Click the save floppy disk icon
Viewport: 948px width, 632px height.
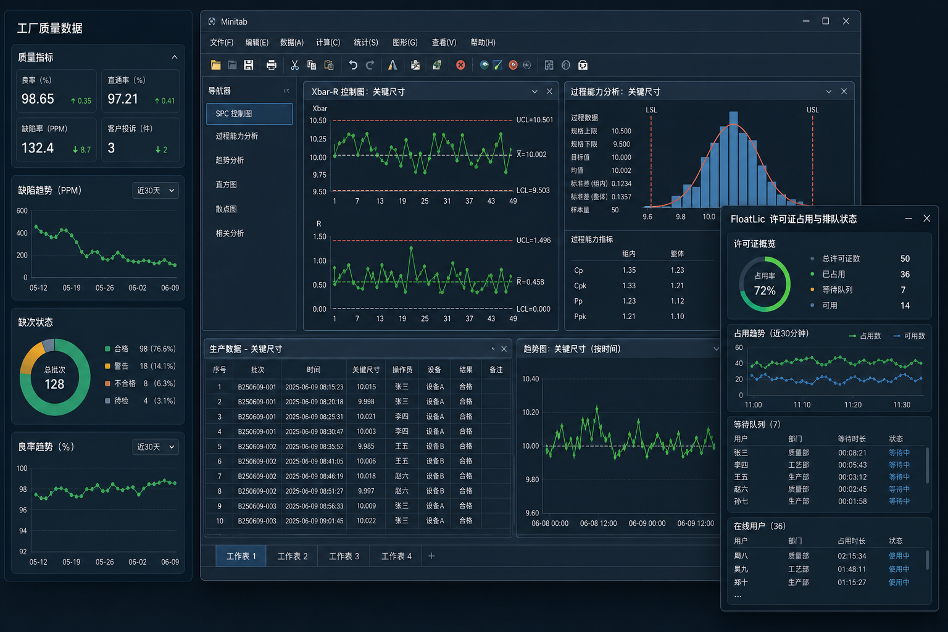(249, 65)
